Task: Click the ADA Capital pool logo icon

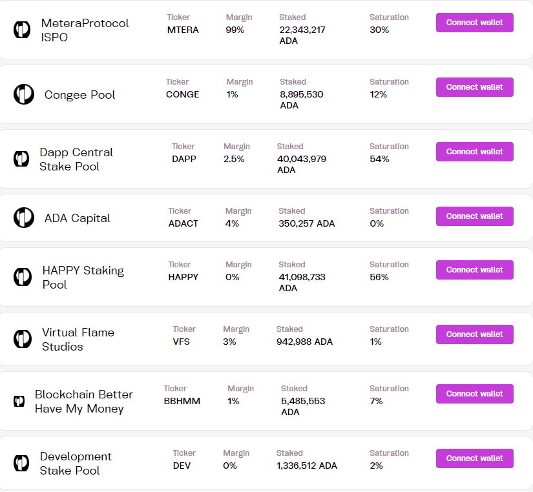Action: coord(24,218)
